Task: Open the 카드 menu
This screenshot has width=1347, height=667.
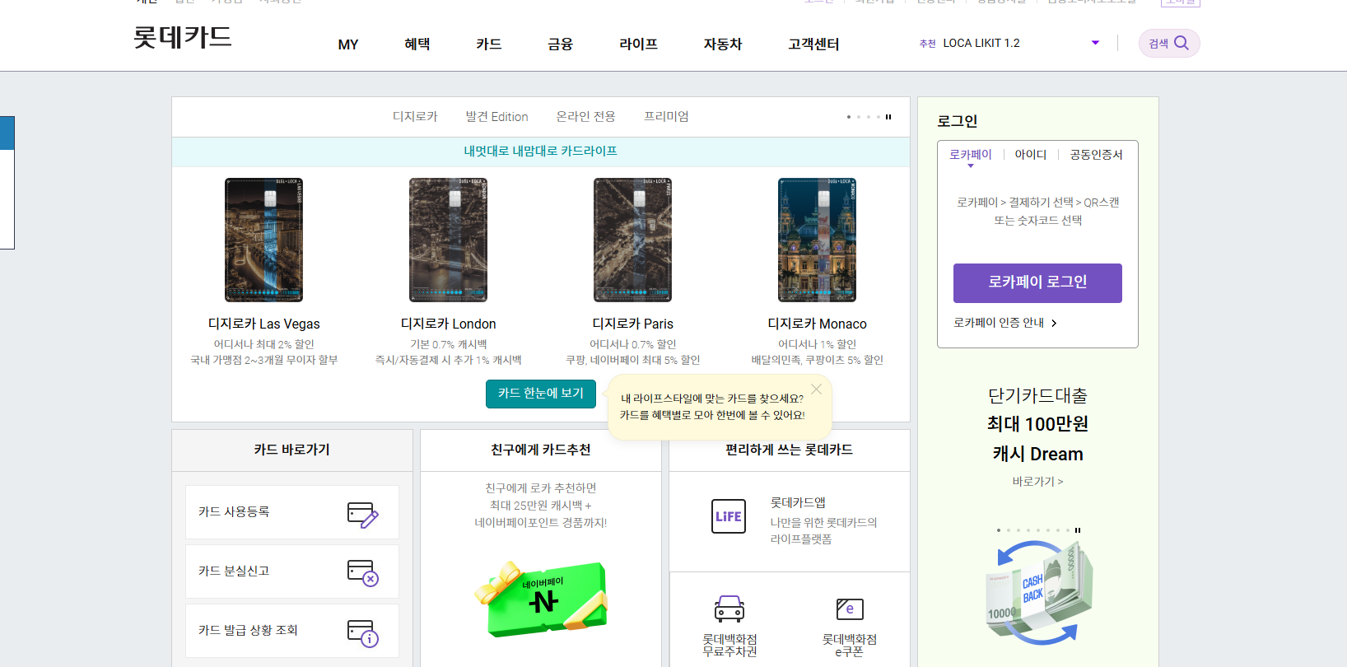Action: coord(489,44)
